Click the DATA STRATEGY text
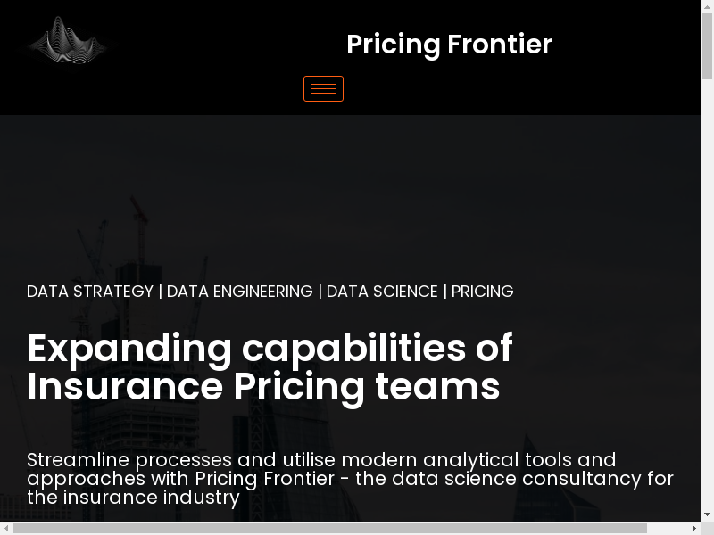 click(x=90, y=292)
